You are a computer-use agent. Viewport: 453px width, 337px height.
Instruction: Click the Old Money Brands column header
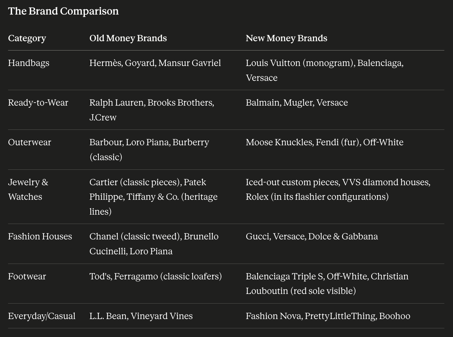coord(128,38)
